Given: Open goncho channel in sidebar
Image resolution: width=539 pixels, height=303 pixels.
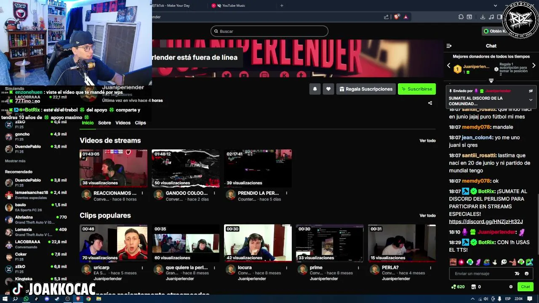Looking at the screenshot, I should [36, 136].
